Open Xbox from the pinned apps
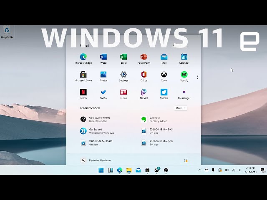Viewport: 267px width, 200px height. click(x=164, y=76)
